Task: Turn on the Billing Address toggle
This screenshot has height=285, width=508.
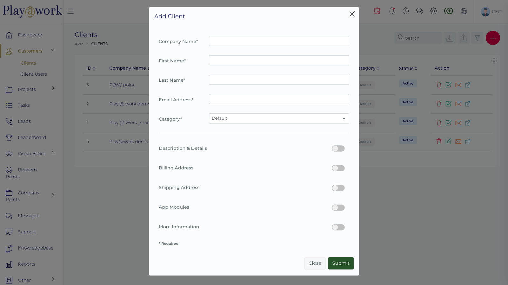Action: click(x=338, y=168)
